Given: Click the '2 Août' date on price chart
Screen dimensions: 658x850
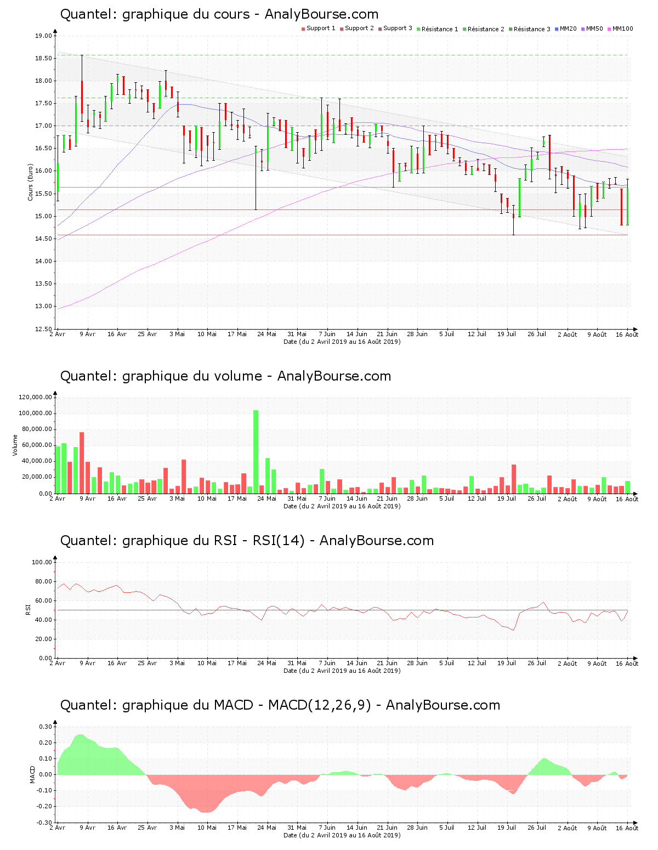Looking at the screenshot, I should coord(568,334).
